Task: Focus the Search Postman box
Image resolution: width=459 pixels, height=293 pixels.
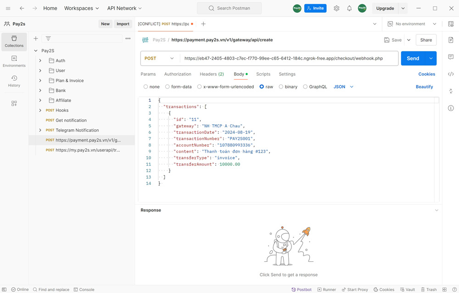Action: click(x=229, y=8)
